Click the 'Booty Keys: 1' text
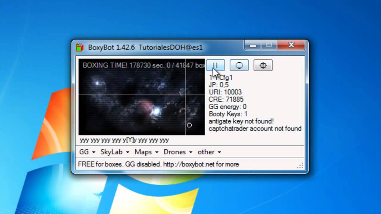Image resolution: width=381 pixels, height=214 pixels. 228,114
